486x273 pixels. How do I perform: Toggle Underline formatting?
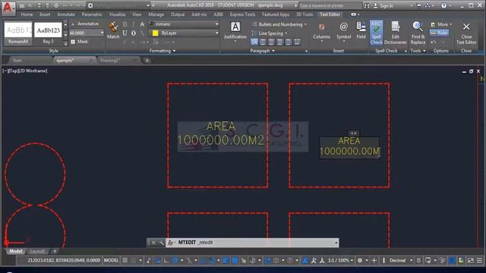pos(125,33)
